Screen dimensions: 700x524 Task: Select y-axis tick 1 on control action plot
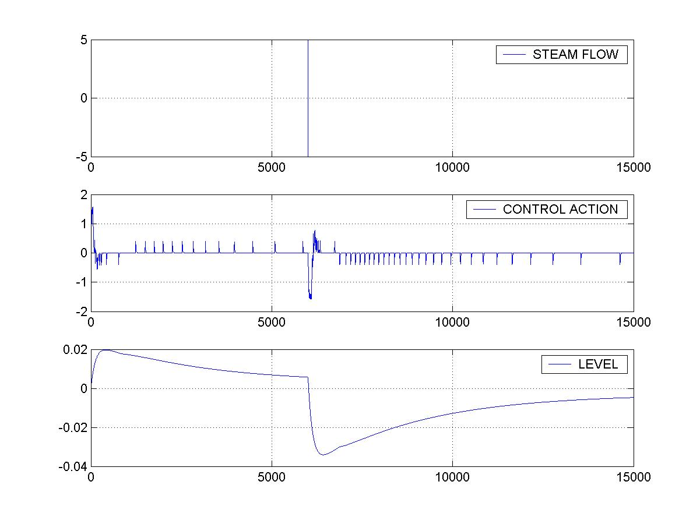[83, 224]
